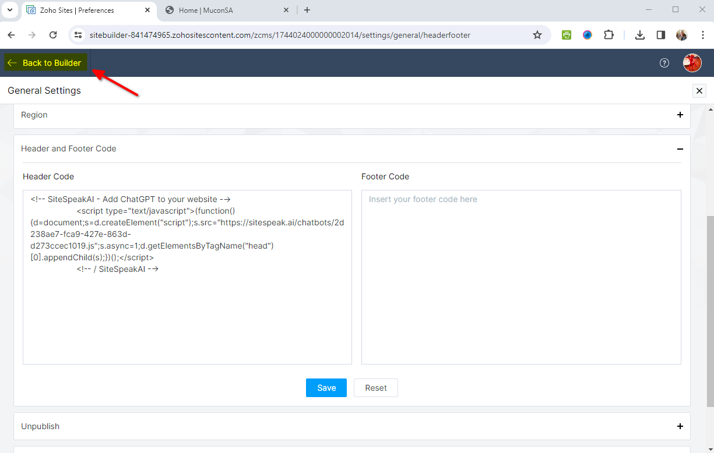Click the SiteSpeakAI closing comment line
714x453 pixels.
click(117, 269)
